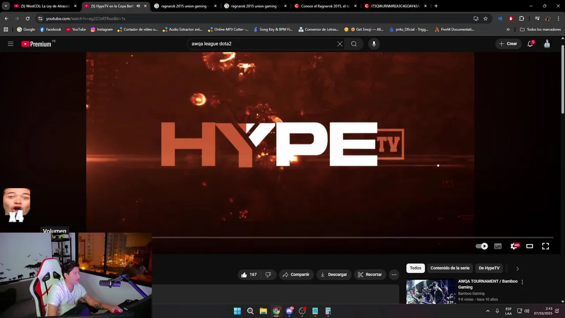
Task: Open the Online MP3 Cutter bookmark
Action: pyautogui.click(x=228, y=30)
